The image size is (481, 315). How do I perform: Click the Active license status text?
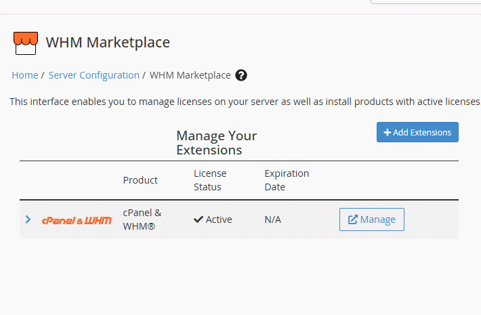[x=219, y=219]
